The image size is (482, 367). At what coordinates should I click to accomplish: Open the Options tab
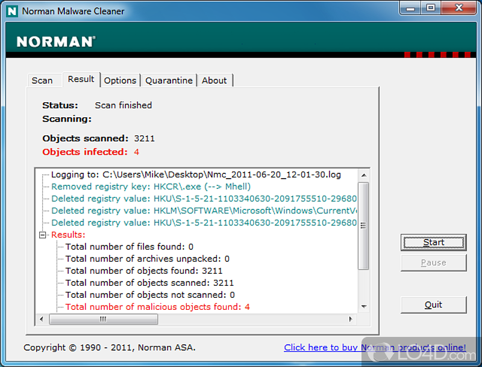(120, 81)
